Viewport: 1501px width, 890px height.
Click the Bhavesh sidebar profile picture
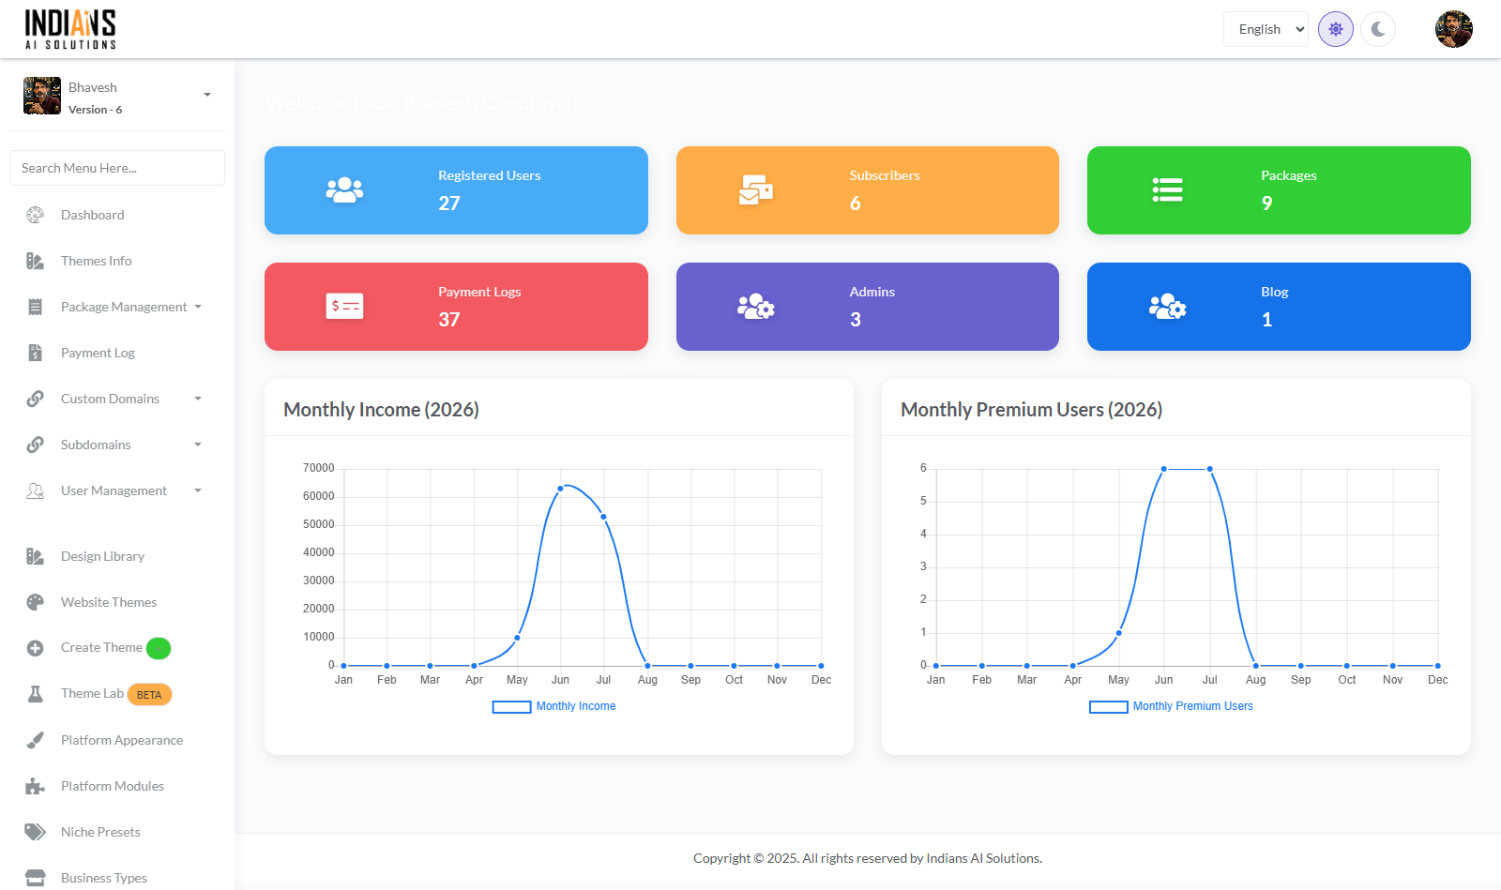click(42, 96)
